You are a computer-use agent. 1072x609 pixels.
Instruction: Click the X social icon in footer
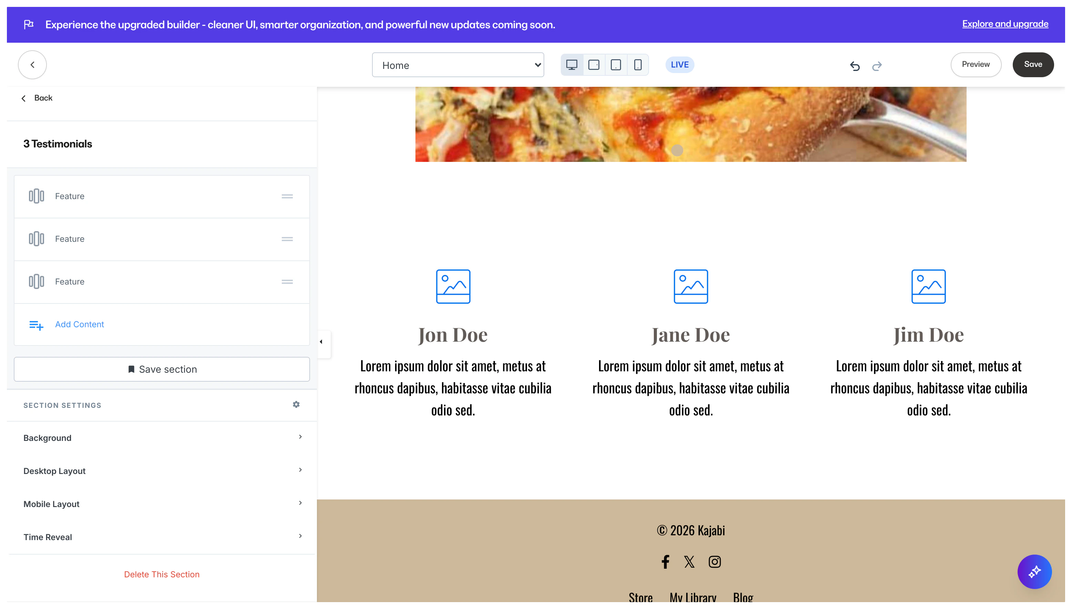click(x=689, y=562)
